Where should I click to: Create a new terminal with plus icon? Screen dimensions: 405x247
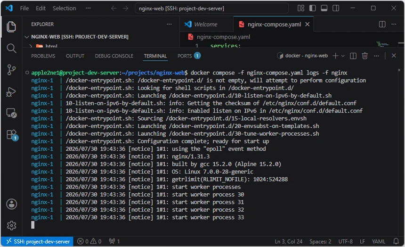(x=335, y=56)
